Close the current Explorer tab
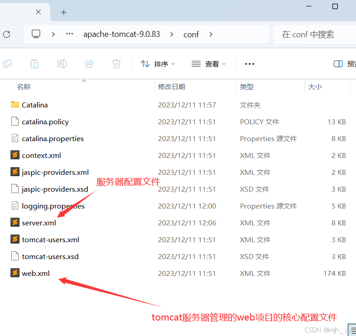Image resolution: width=356 pixels, height=336 pixels. [x=38, y=12]
